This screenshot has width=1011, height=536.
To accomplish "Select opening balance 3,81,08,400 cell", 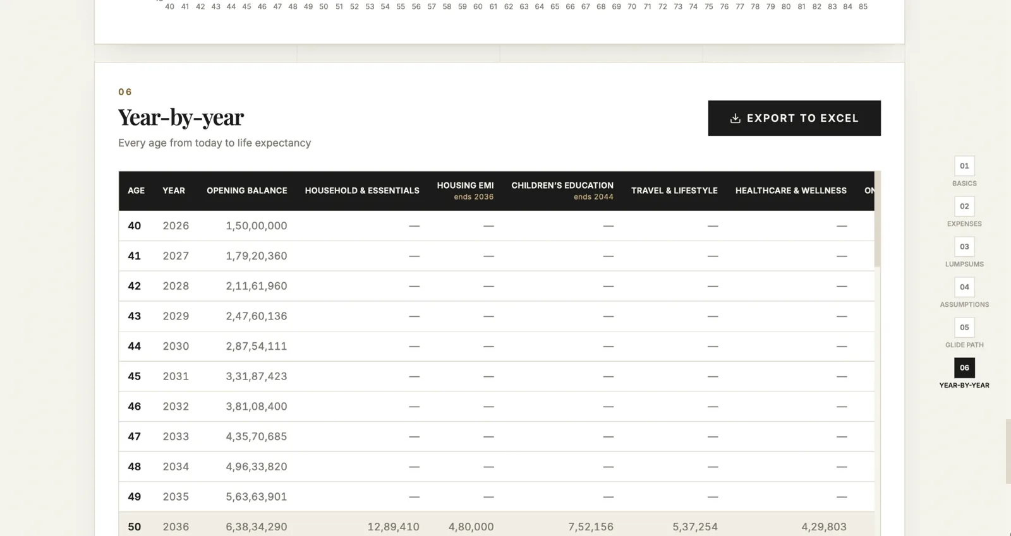I will point(257,407).
